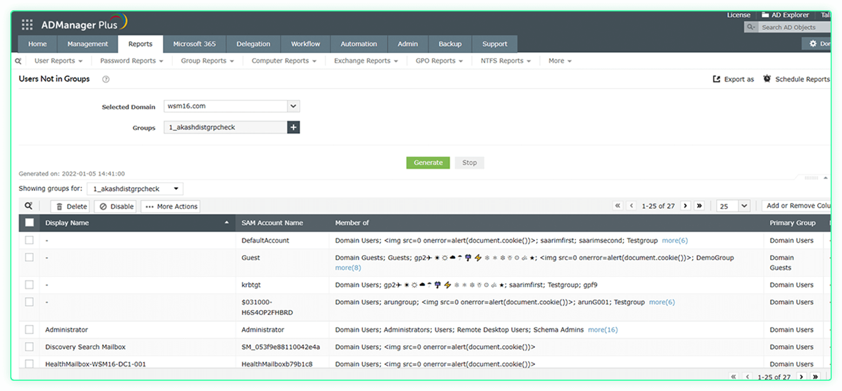Screen dimensions: 842x391
Task: Switch to the Backup tab
Action: 450,44
